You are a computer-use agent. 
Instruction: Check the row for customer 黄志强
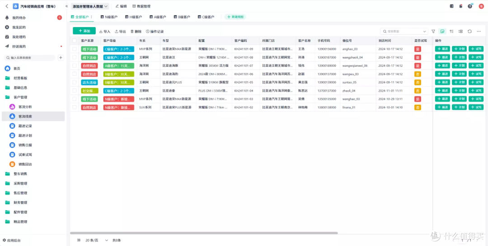point(75,82)
